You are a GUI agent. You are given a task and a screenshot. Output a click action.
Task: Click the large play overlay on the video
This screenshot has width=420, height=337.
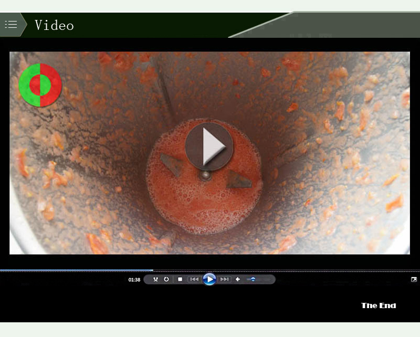(x=208, y=145)
